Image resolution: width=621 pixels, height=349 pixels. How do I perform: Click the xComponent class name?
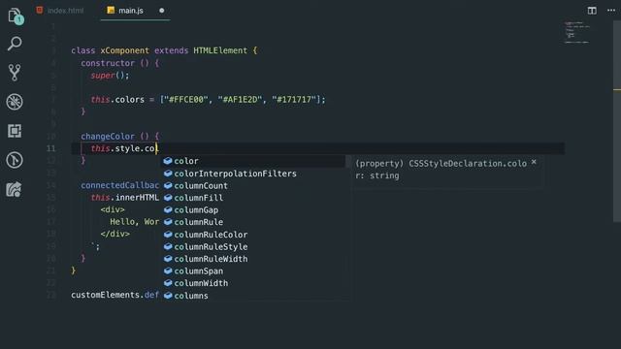point(125,50)
